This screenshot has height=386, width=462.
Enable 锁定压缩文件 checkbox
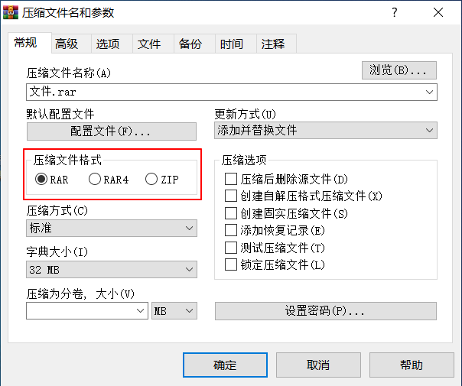231,264
